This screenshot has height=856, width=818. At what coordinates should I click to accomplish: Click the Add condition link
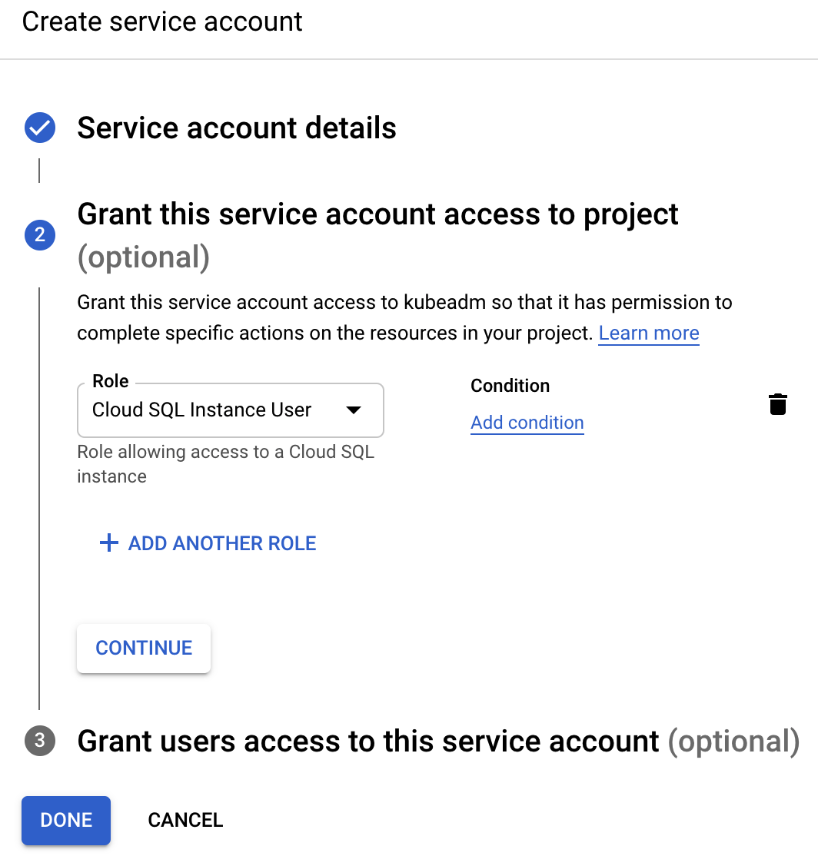click(527, 423)
